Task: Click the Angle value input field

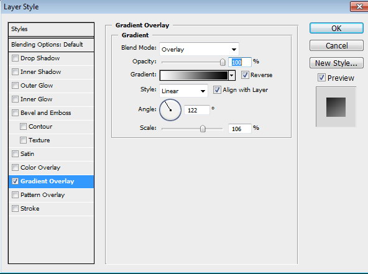Action: pos(196,110)
